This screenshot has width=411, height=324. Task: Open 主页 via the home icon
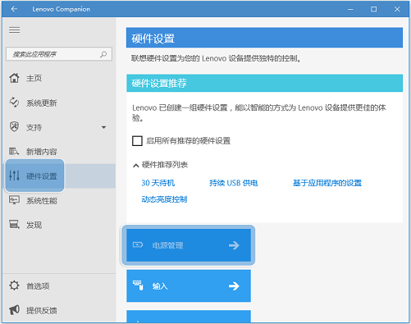[14, 78]
